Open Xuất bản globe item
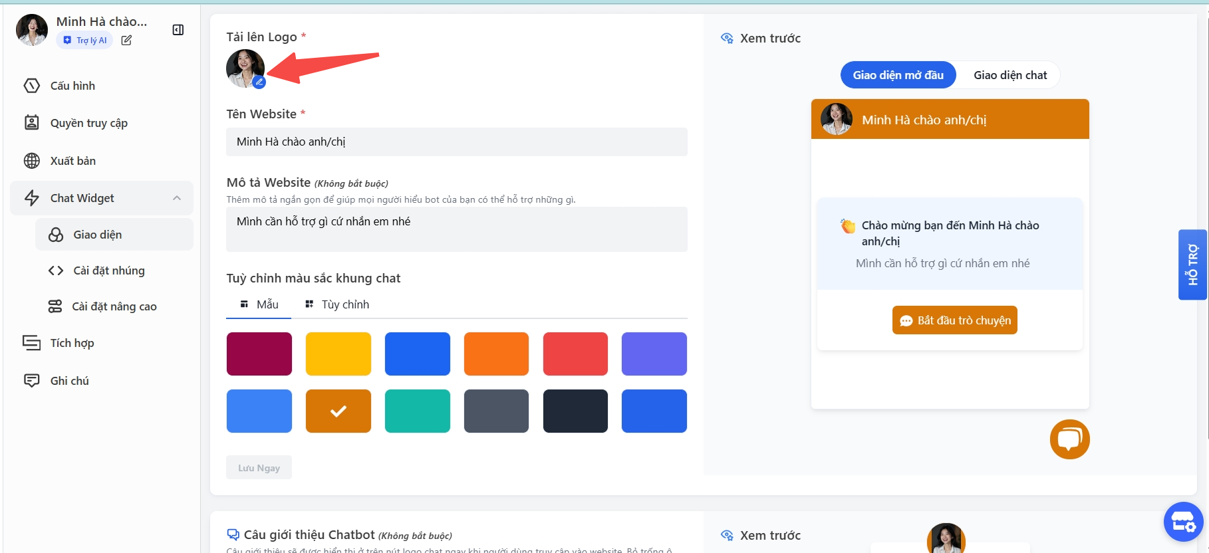 [x=72, y=161]
